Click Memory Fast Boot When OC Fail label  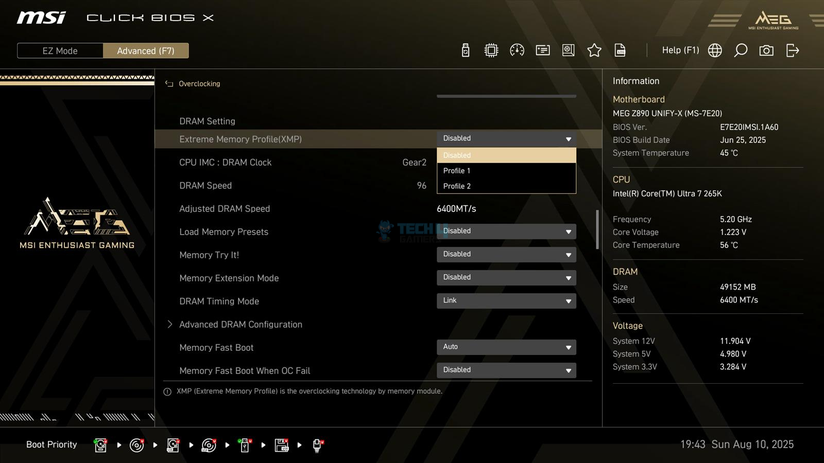point(245,371)
